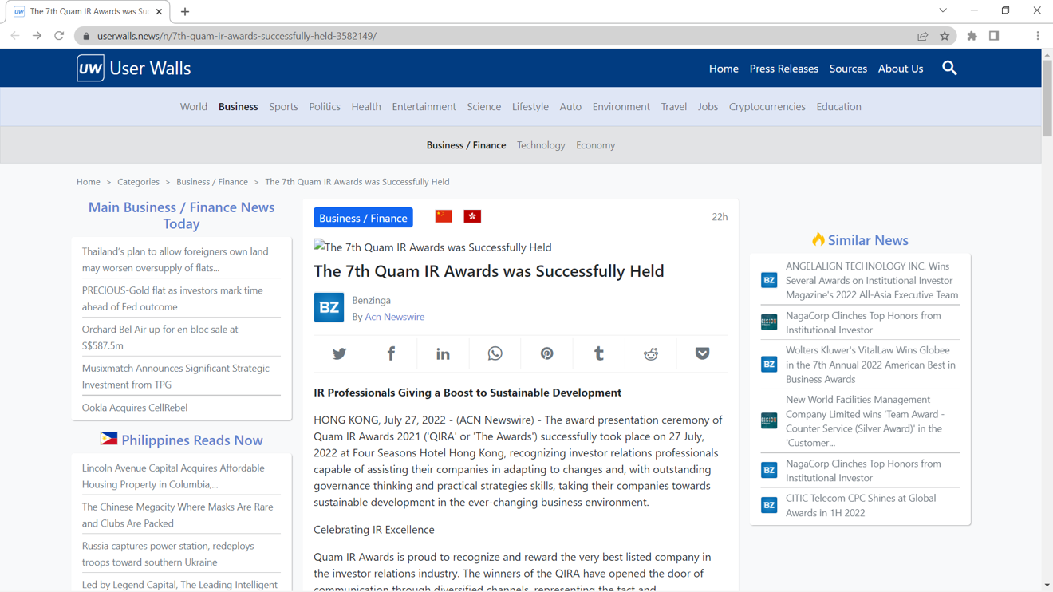
Task: Open Sources page
Action: pyautogui.click(x=848, y=69)
